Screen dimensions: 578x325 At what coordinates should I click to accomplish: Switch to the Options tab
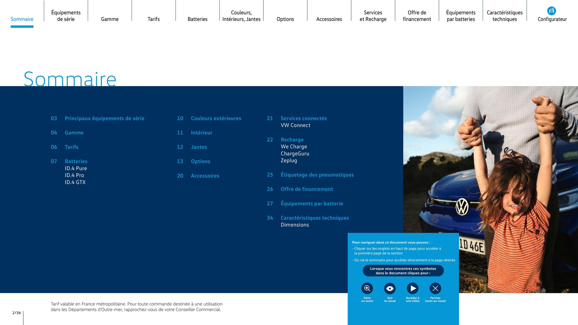285,19
